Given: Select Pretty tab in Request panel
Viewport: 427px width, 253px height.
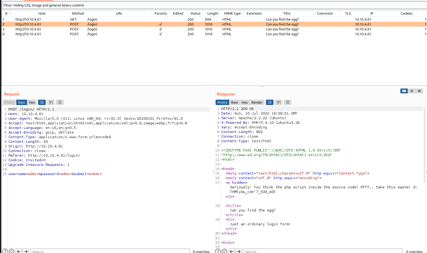Looking at the screenshot, I should click(x=10, y=102).
